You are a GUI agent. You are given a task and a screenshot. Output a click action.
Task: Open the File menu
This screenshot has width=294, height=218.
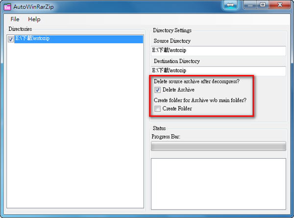15,19
